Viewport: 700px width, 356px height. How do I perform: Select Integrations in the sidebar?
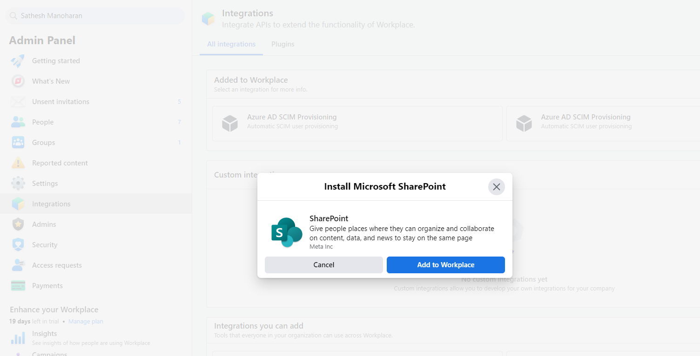pyautogui.click(x=96, y=204)
